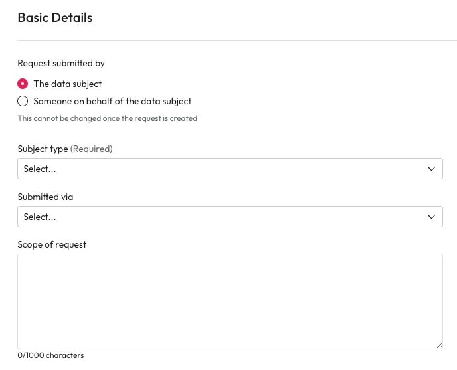Choose "Someone on behalf of the data subject" radio
Viewport: 457px width, 370px height.
23,101
